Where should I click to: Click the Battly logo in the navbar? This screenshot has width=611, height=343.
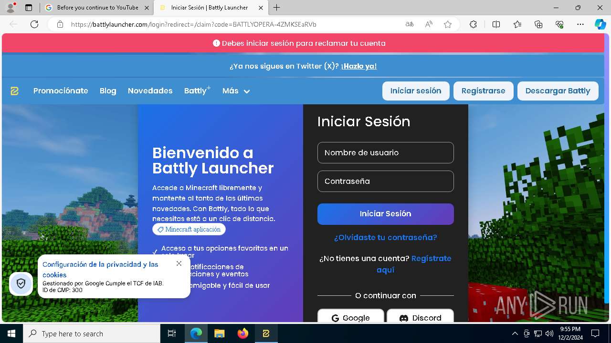[x=14, y=91]
